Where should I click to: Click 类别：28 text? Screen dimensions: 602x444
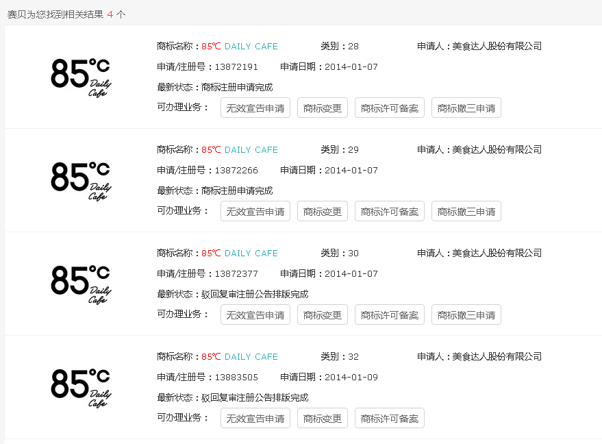pos(340,47)
